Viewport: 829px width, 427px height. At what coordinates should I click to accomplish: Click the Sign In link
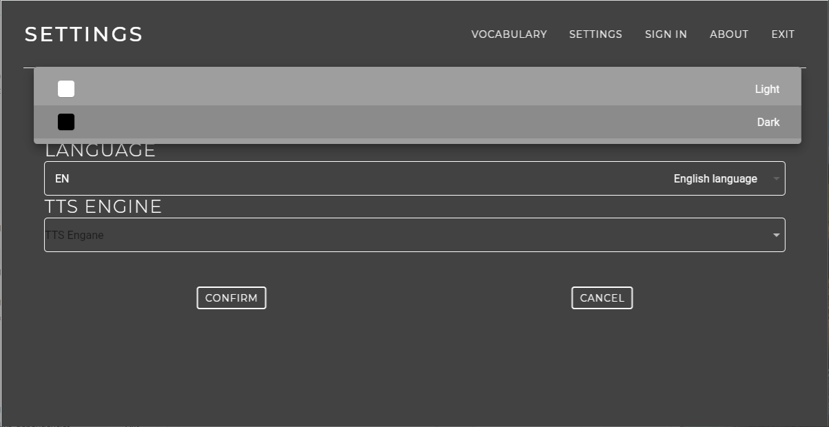click(665, 34)
